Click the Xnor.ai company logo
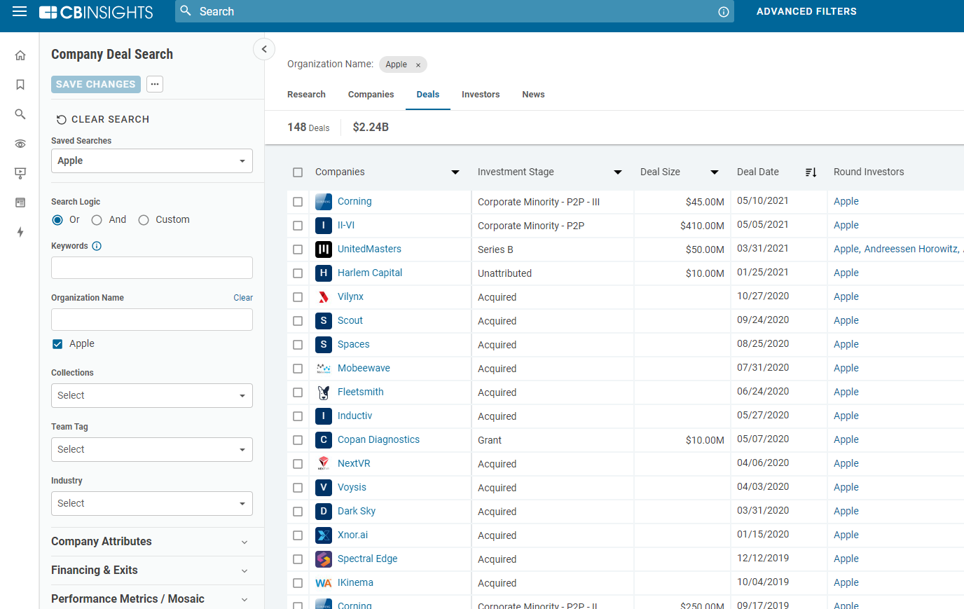Screen dimensions: 964x609 [324, 535]
